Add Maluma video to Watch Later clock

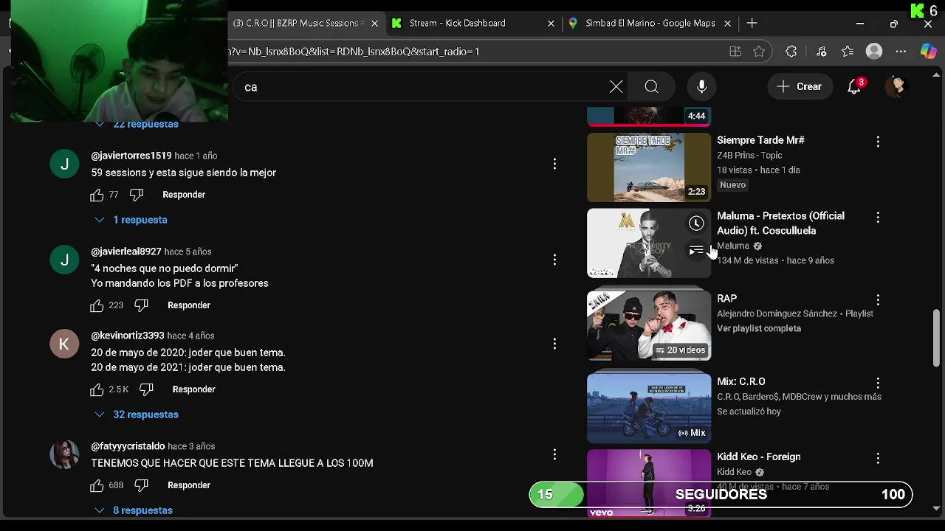(x=696, y=223)
